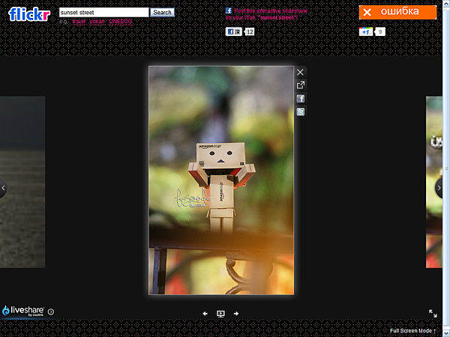Open the ocean example link

tap(97, 22)
